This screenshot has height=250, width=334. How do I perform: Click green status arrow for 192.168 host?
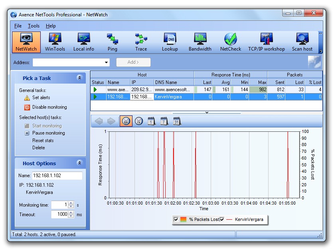[95, 97]
